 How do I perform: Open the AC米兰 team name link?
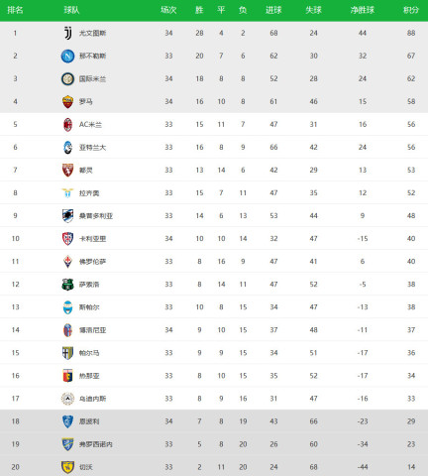pos(90,124)
